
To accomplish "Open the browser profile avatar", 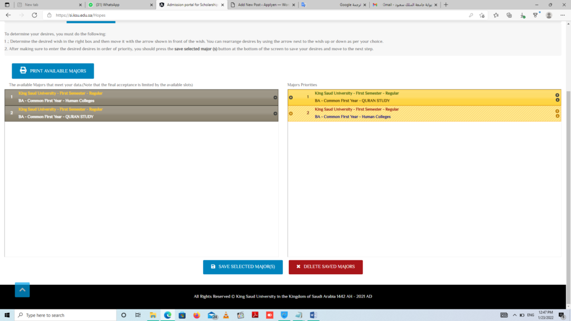I will (549, 15).
